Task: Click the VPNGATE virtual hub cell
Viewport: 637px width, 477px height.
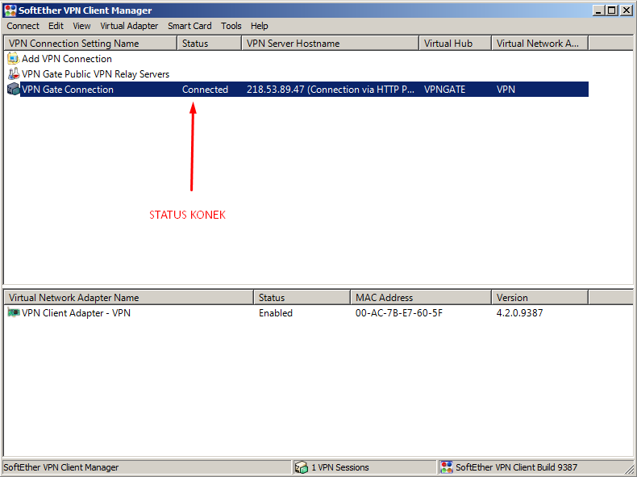Action: click(x=445, y=90)
